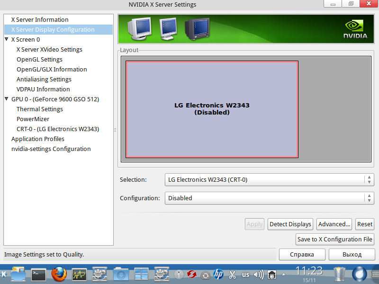Viewport: 379px width, 284px height.
Task: Click the Reset button
Action: (x=364, y=224)
